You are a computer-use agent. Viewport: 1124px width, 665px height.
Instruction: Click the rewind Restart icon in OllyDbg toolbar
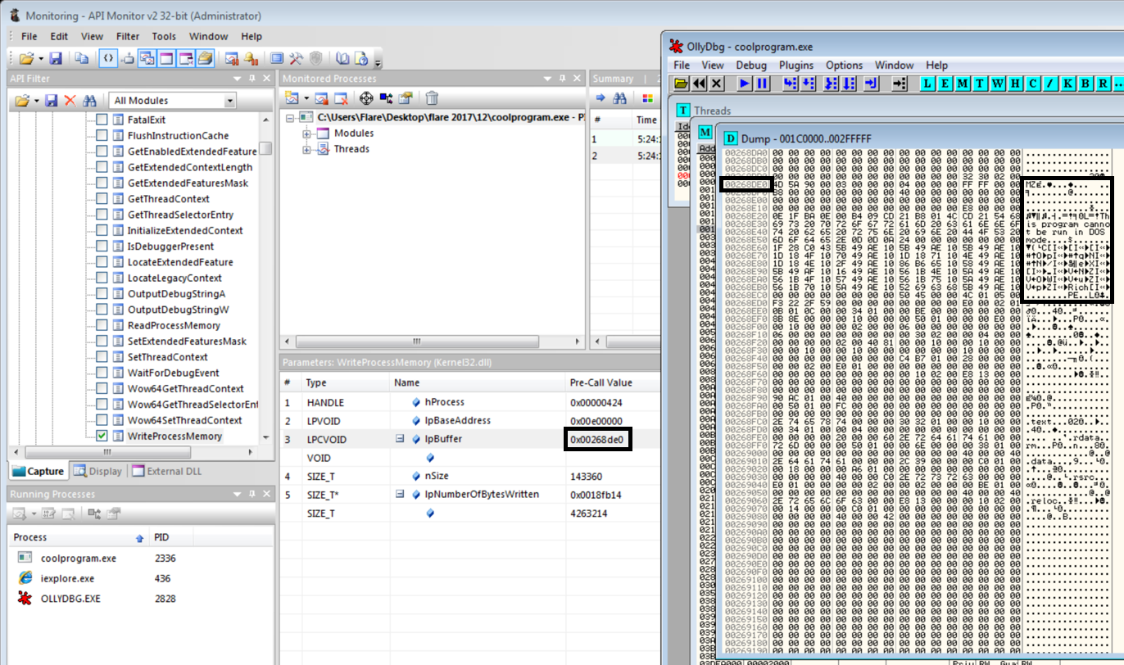(x=699, y=84)
